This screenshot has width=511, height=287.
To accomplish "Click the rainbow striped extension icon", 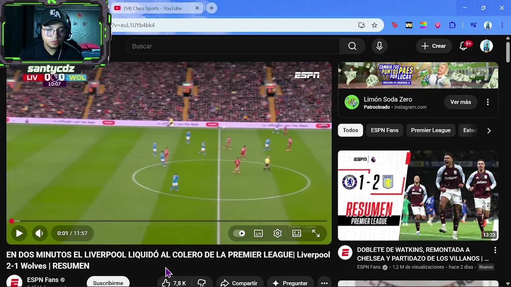I will [x=423, y=25].
